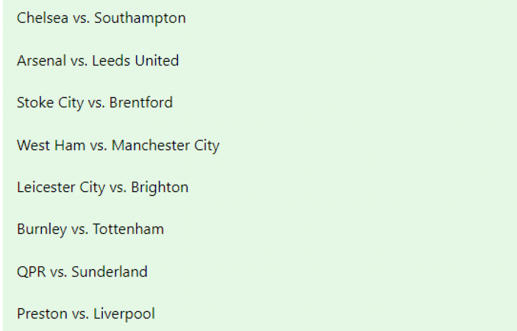The height and width of the screenshot is (331, 517).
Task: Select the Manchester City text
Action: coord(165,146)
